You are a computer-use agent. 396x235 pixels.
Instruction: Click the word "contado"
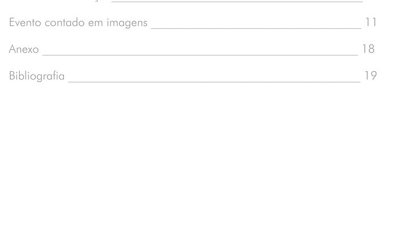64,23
